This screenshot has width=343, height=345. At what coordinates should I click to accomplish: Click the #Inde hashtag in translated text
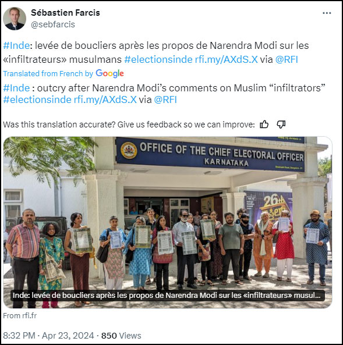tap(16, 88)
